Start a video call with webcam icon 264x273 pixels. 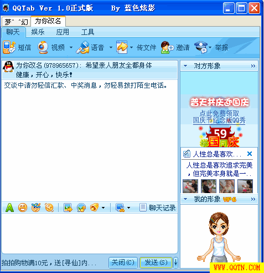coord(43,47)
